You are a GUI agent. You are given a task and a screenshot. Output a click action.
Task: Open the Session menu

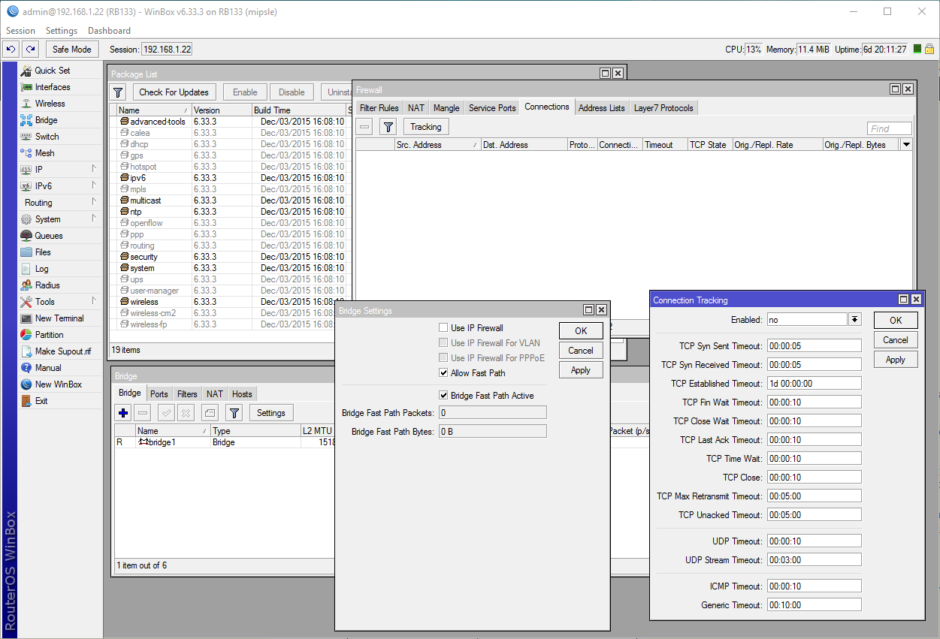coord(20,31)
